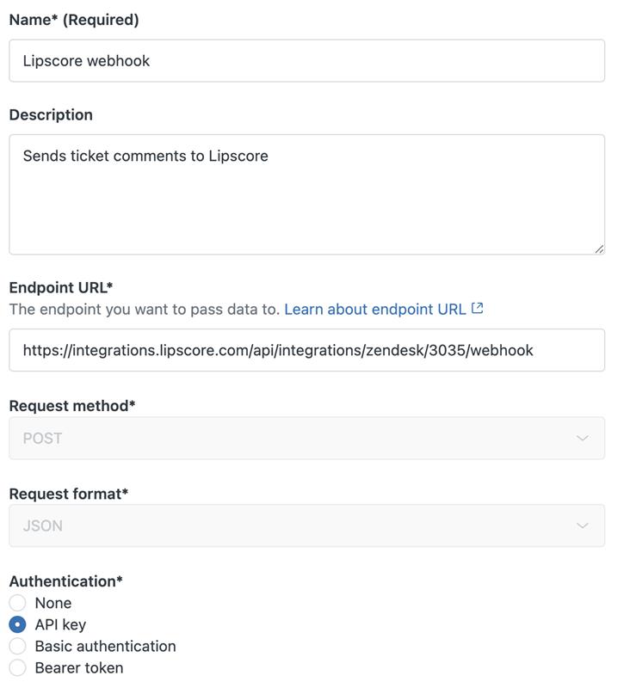Select the API key radio button
The height and width of the screenshot is (688, 630).
click(x=17, y=624)
